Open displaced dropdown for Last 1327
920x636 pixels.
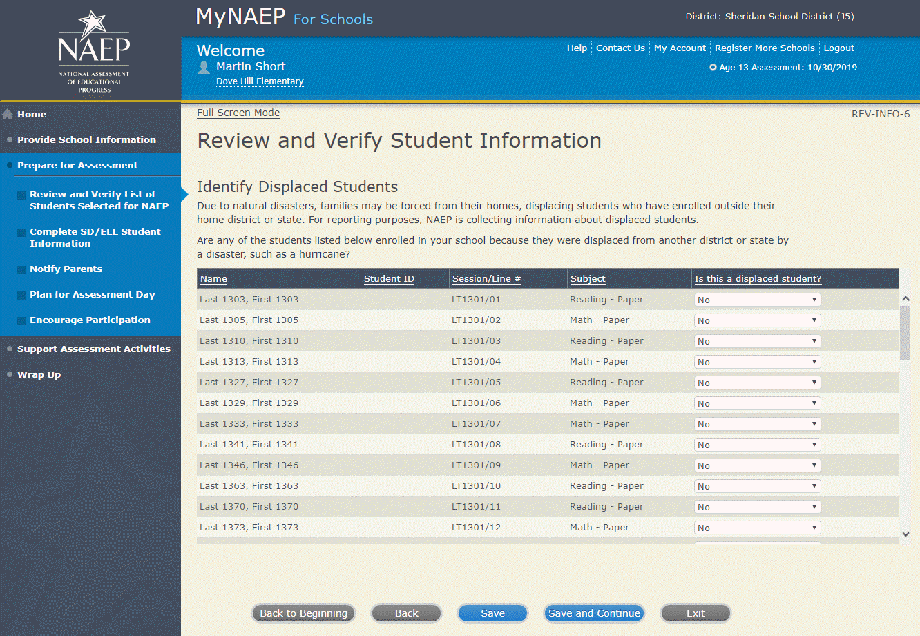click(757, 383)
